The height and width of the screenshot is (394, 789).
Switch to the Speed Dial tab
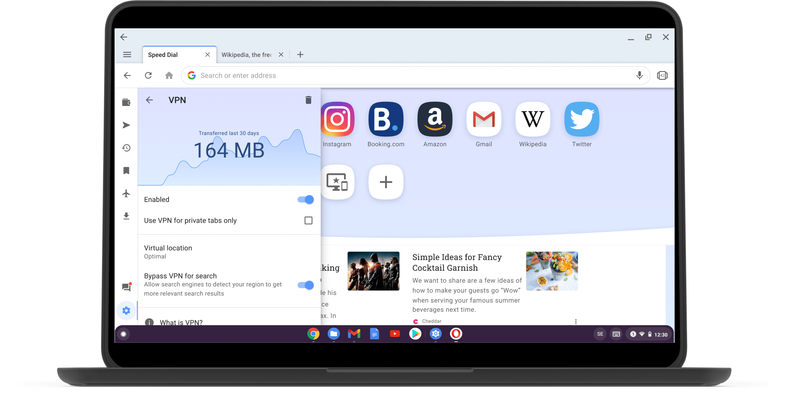point(180,55)
